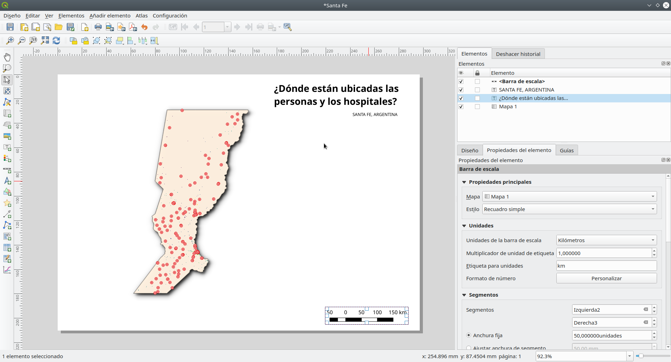Collapse the Segmentos section
This screenshot has width=671, height=362.
coord(464,295)
